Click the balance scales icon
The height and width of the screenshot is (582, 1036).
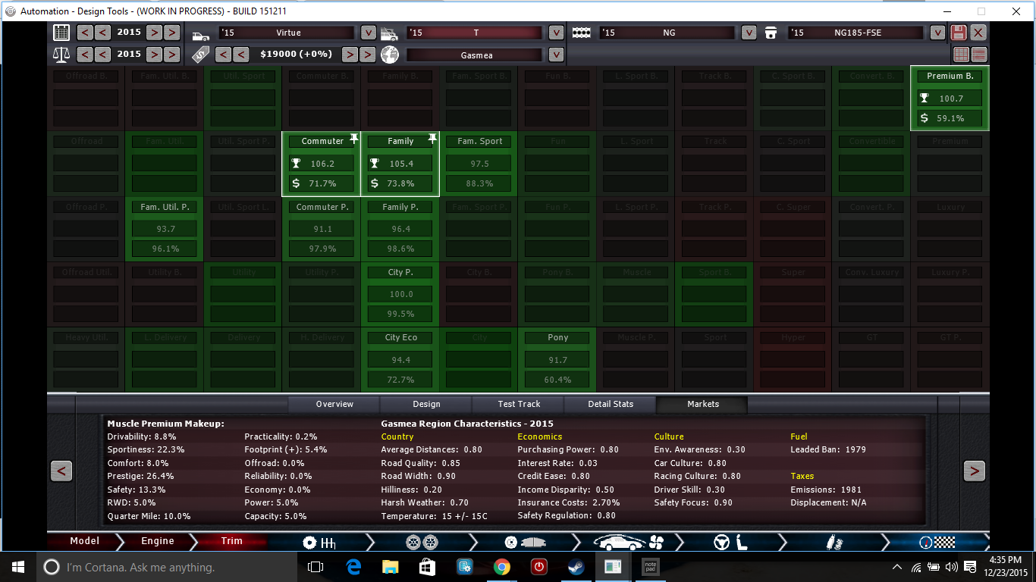[x=61, y=55]
